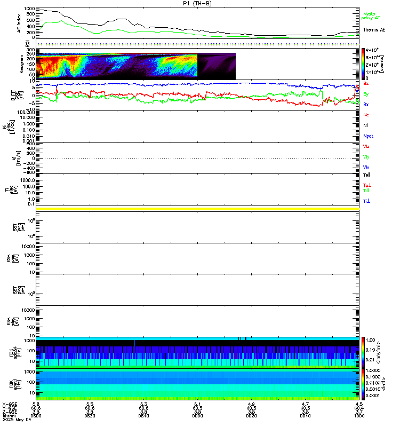Click the blue Bx legend label

coord(366,104)
